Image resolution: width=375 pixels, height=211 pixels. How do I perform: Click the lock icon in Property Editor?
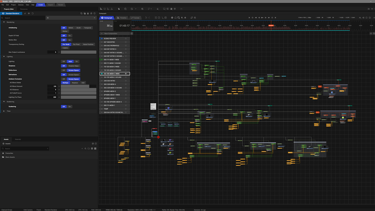click(88, 13)
